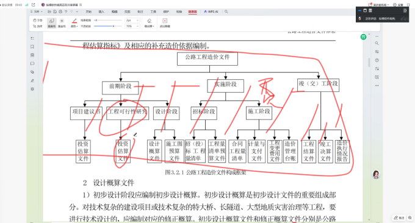Viewport: 415px width, 223px height.
Task: Open the file menu at top left
Action: point(37,12)
